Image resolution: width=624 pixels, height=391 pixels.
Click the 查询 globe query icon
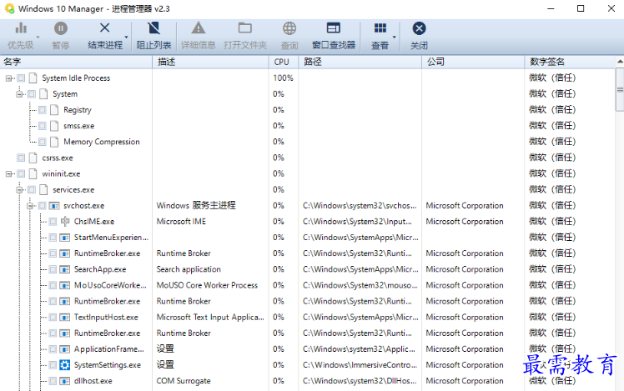pos(289,28)
